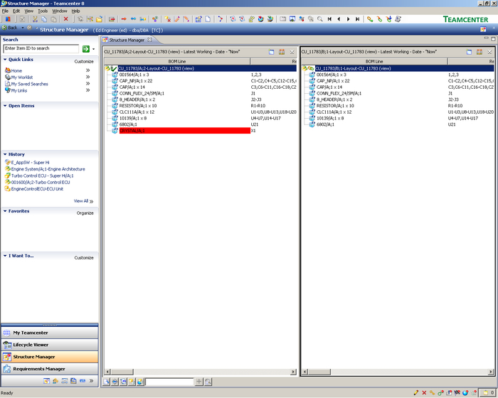Collapse the I Want To... section

tap(5, 255)
